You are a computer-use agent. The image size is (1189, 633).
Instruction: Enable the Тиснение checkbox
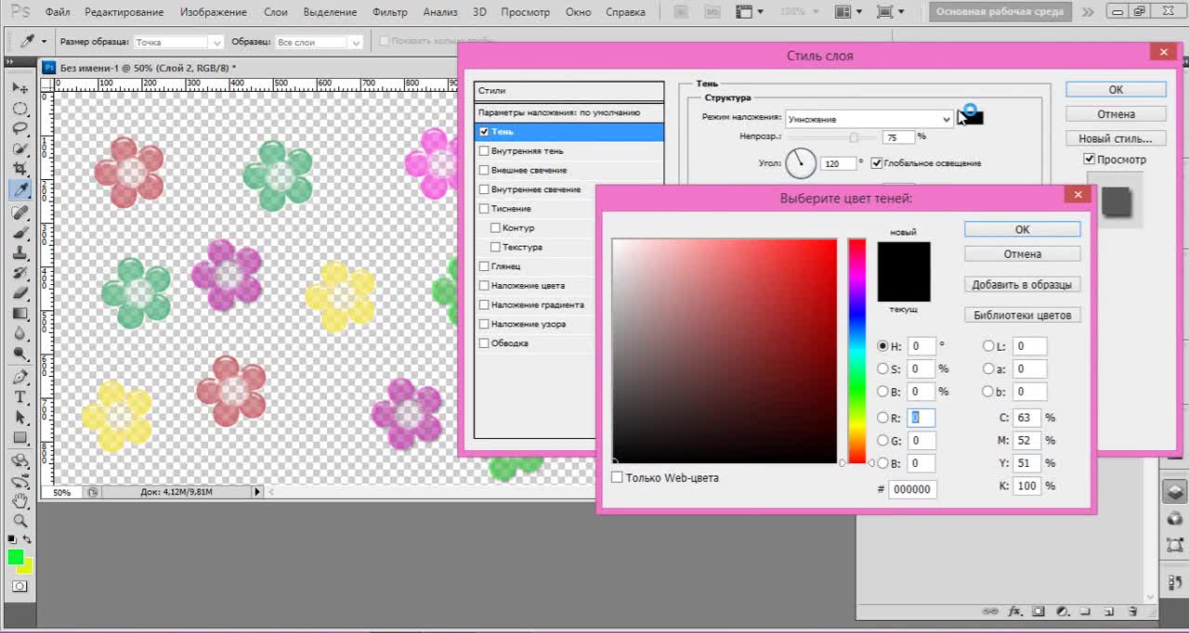484,209
